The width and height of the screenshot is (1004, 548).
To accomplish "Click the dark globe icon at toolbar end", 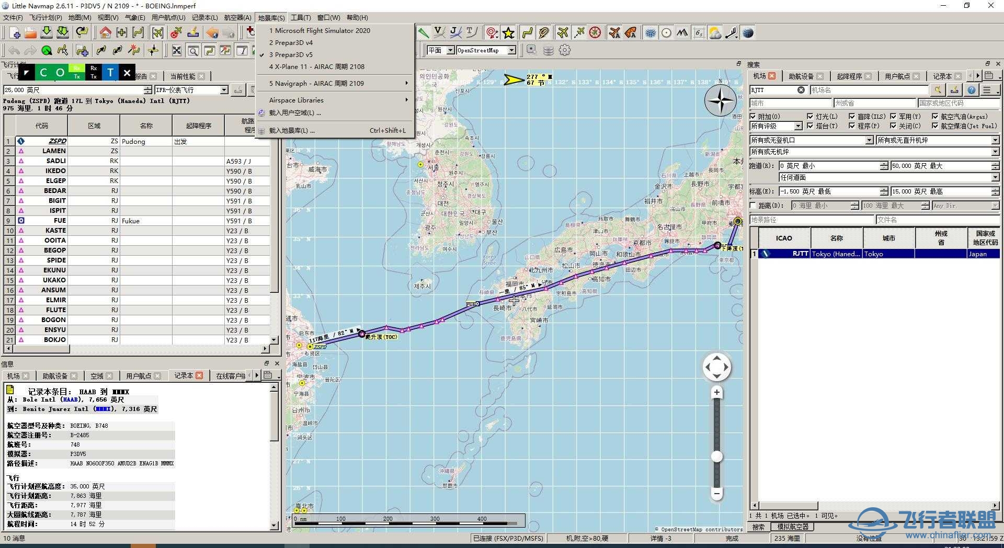I will click(748, 33).
